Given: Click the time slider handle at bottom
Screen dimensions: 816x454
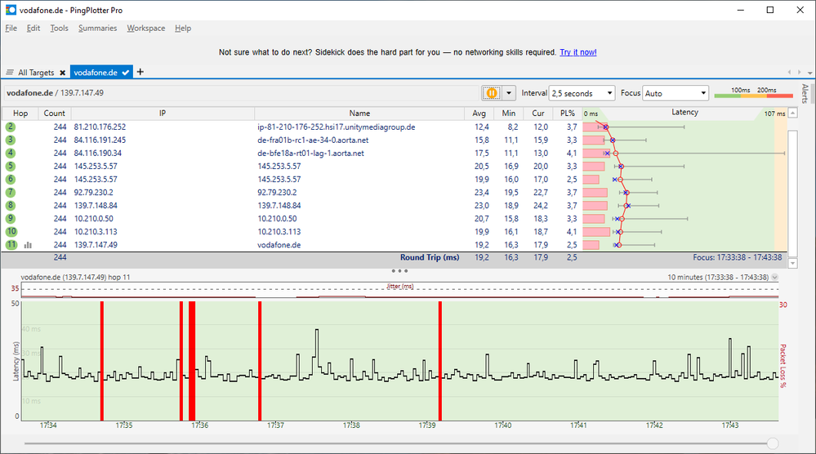Looking at the screenshot, I should tap(773, 443).
